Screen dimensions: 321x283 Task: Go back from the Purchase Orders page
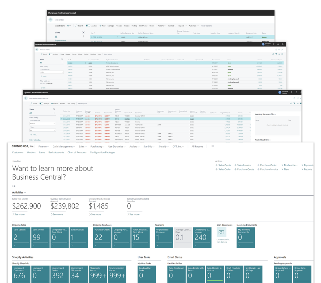[x=37, y=49]
